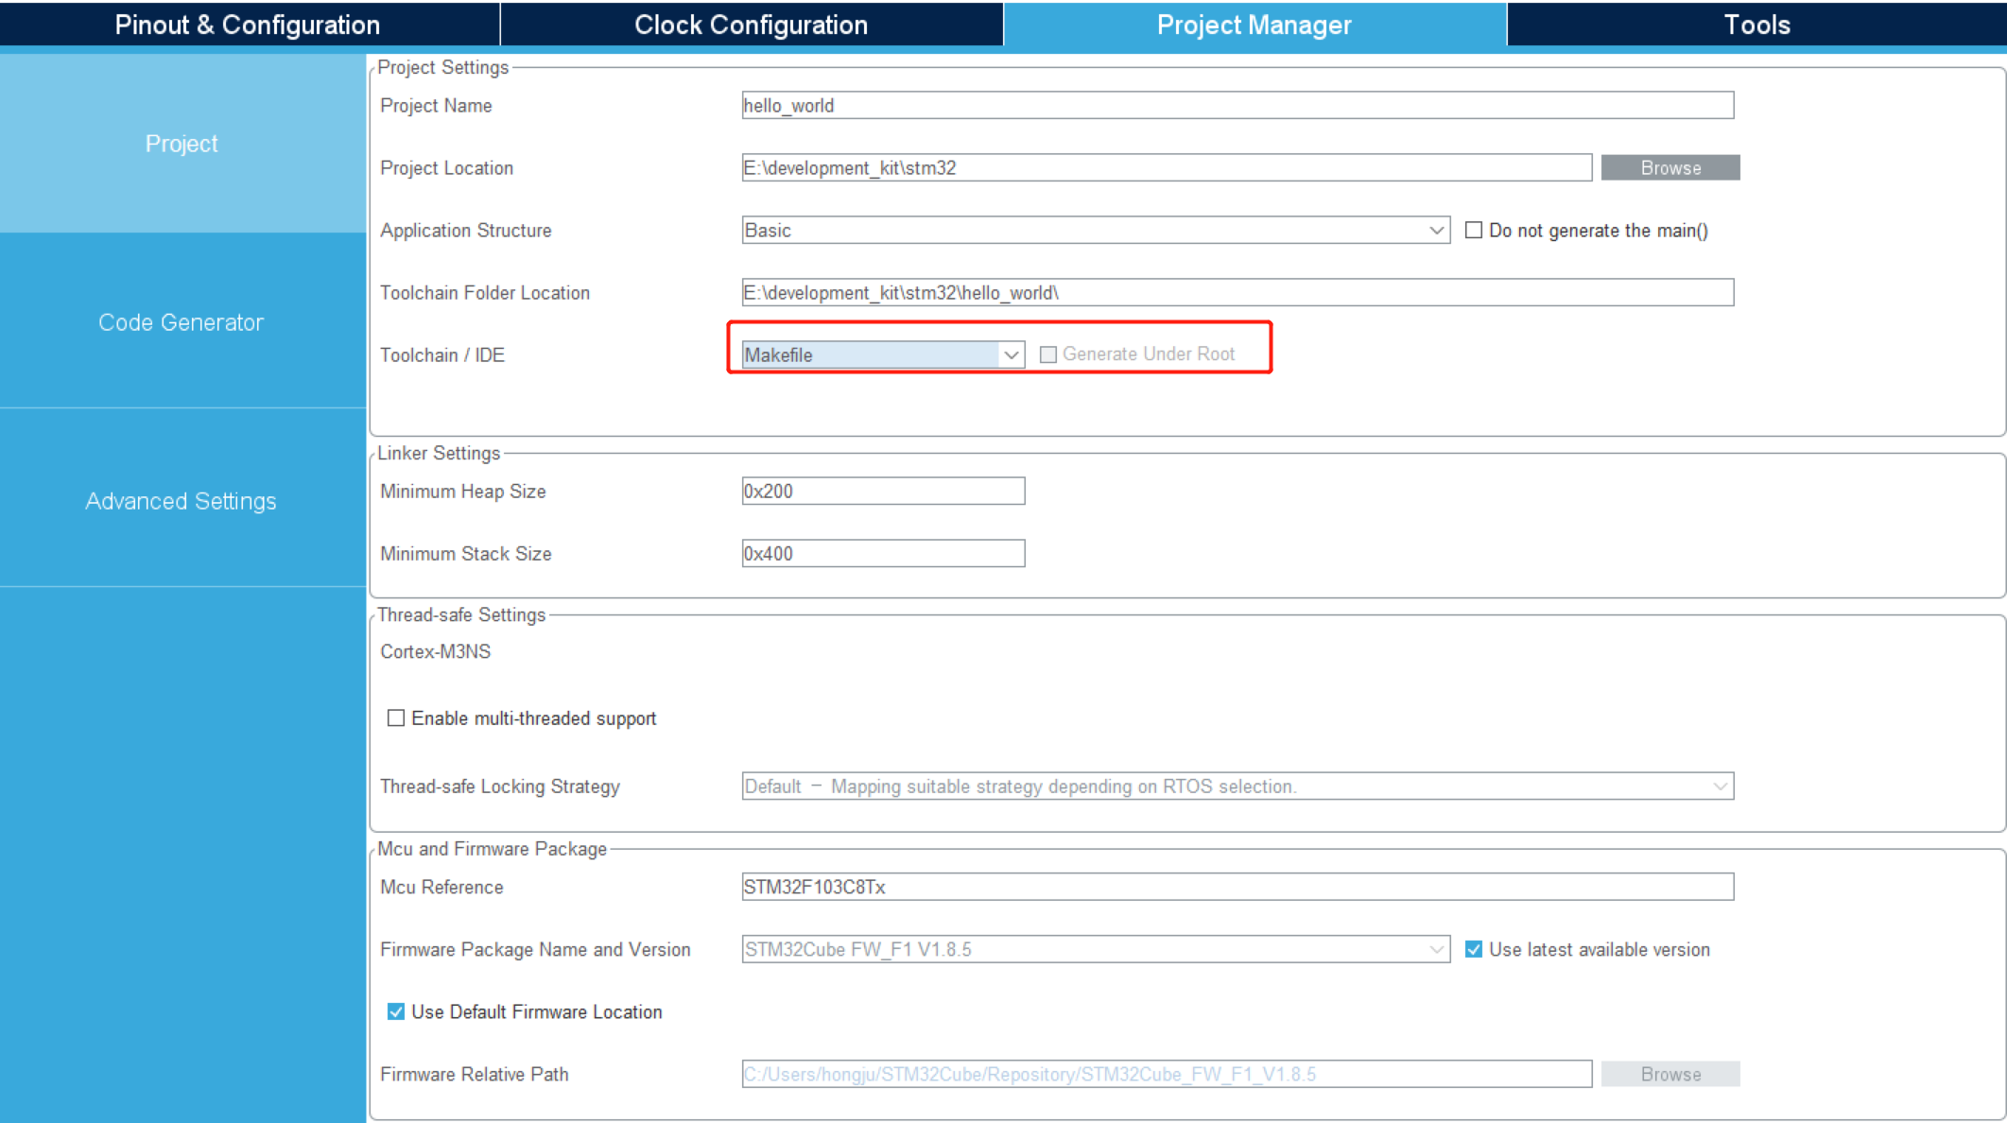
Task: Click the Cortex-M3NS text
Action: point(436,651)
